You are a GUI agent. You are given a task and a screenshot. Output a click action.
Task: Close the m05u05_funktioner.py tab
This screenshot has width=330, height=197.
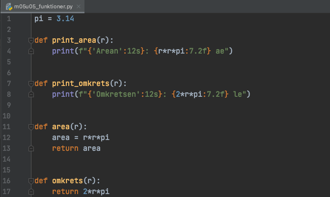pyautogui.click(x=78, y=6)
